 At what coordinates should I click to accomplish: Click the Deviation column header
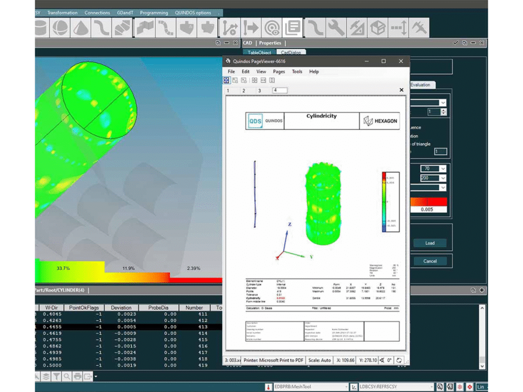[121, 308]
